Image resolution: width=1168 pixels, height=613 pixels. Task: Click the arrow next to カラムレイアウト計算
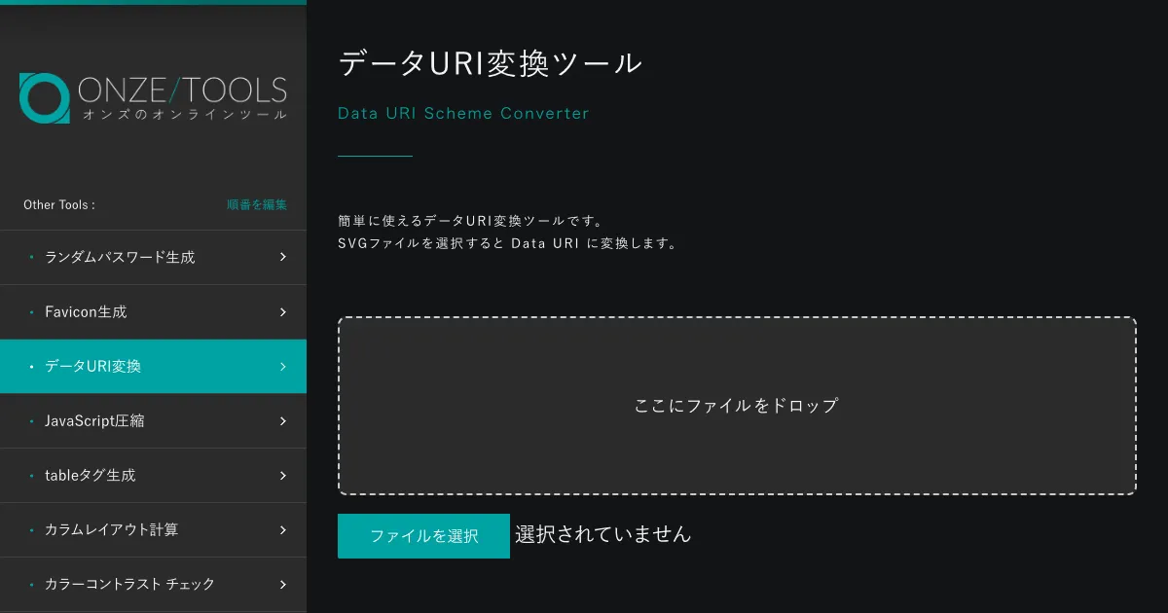tap(282, 530)
